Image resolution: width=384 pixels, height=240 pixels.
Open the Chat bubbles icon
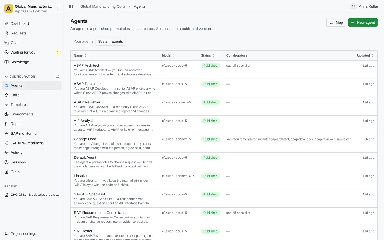pos(6,43)
